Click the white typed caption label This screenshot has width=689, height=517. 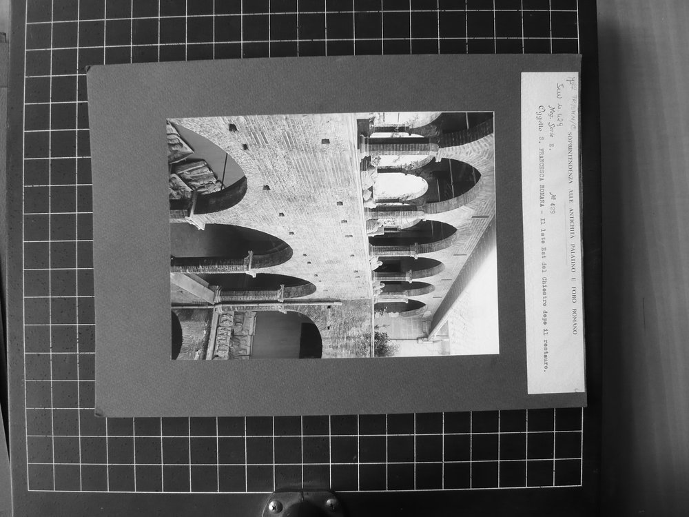[553, 233]
